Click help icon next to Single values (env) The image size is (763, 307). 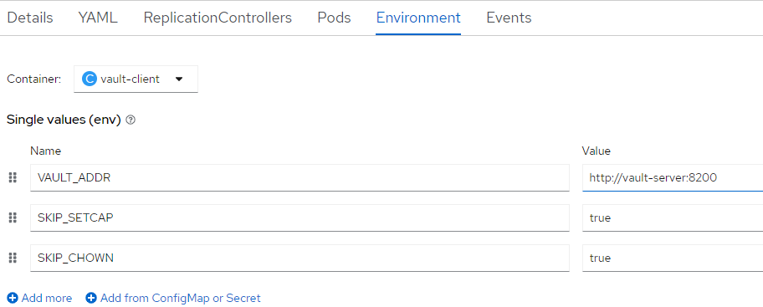(130, 120)
